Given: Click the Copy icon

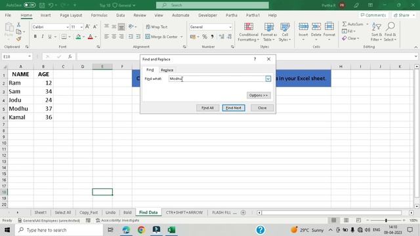Looking at the screenshot, I should [x=18, y=32].
